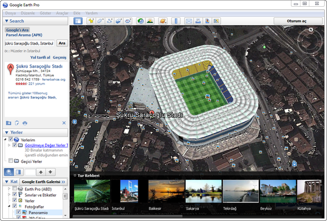Click the red A marker pin in results
327x221 pixels.
click(x=10, y=69)
